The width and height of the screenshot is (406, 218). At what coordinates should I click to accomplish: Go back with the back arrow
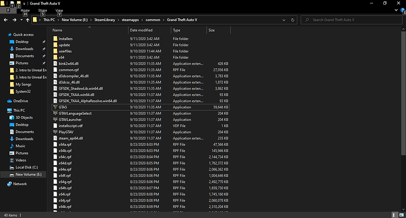pos(6,20)
